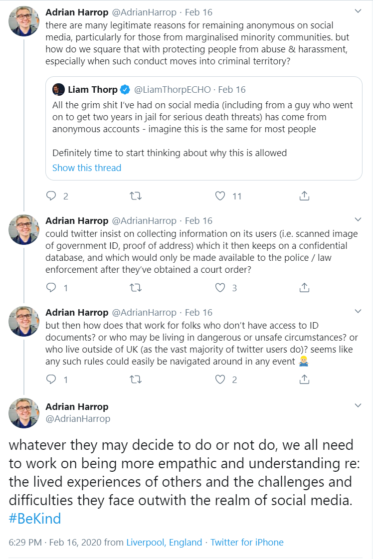Open chevron menu on the third tweet
This screenshot has height=559, width=373.
[x=358, y=311]
